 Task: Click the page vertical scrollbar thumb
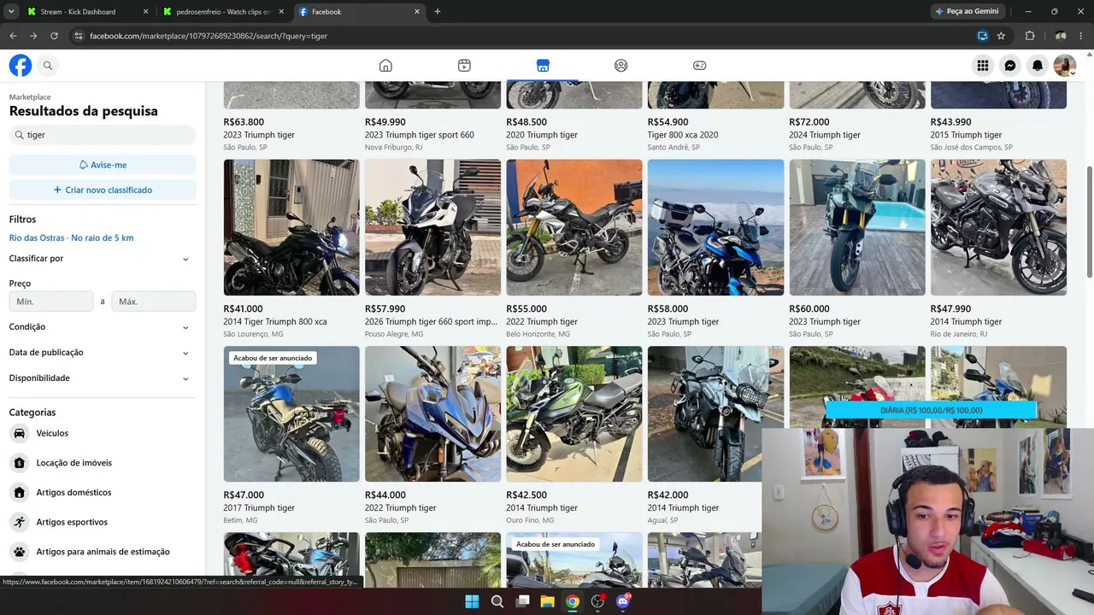[x=1089, y=222]
